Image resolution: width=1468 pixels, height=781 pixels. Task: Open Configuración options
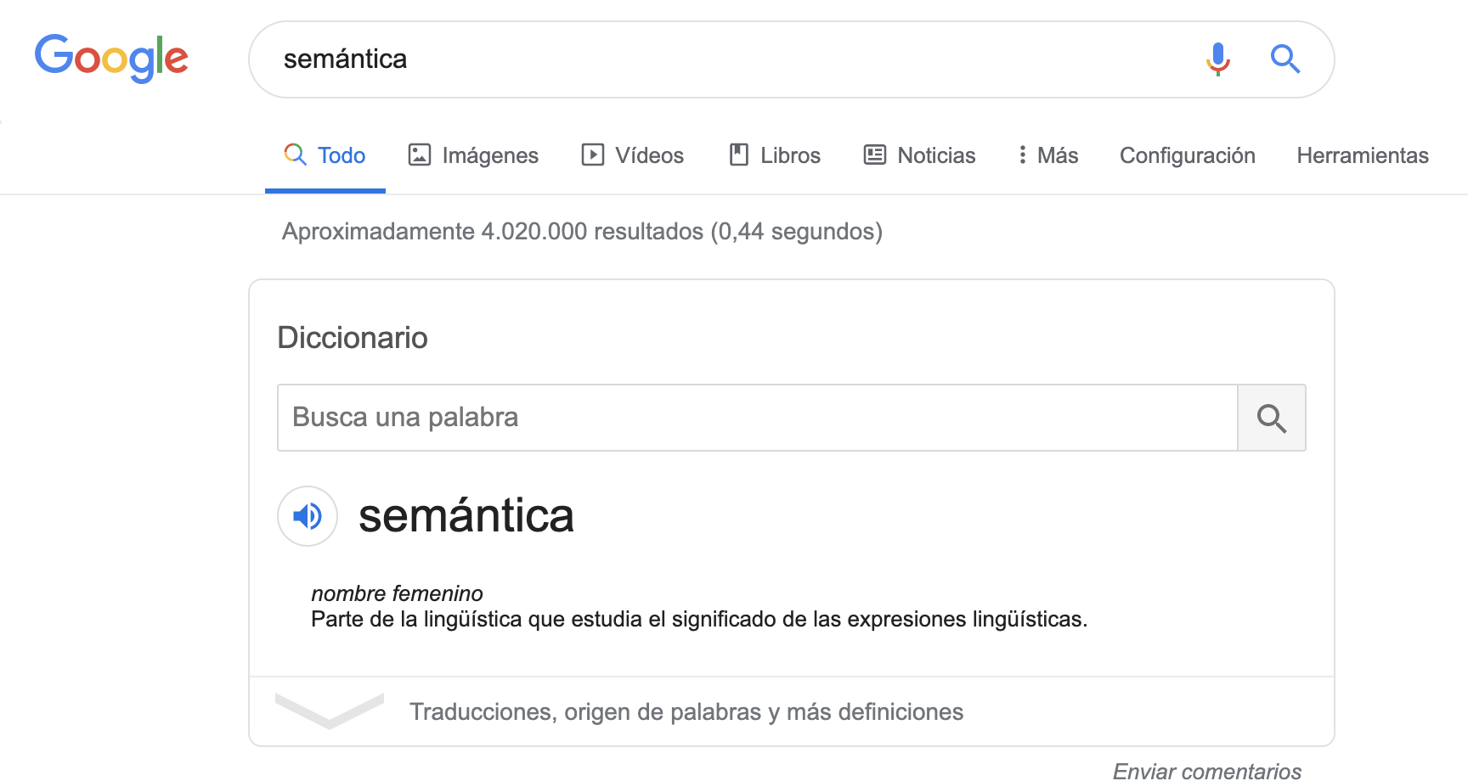tap(1188, 155)
